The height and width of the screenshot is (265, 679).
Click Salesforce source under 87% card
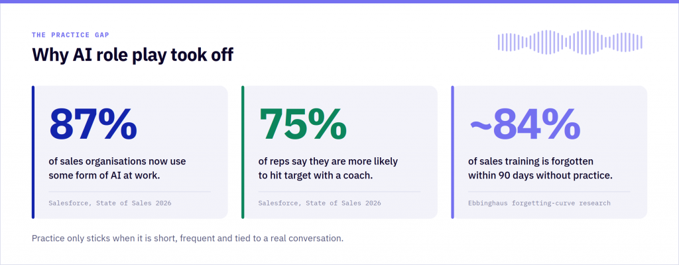[x=110, y=203]
